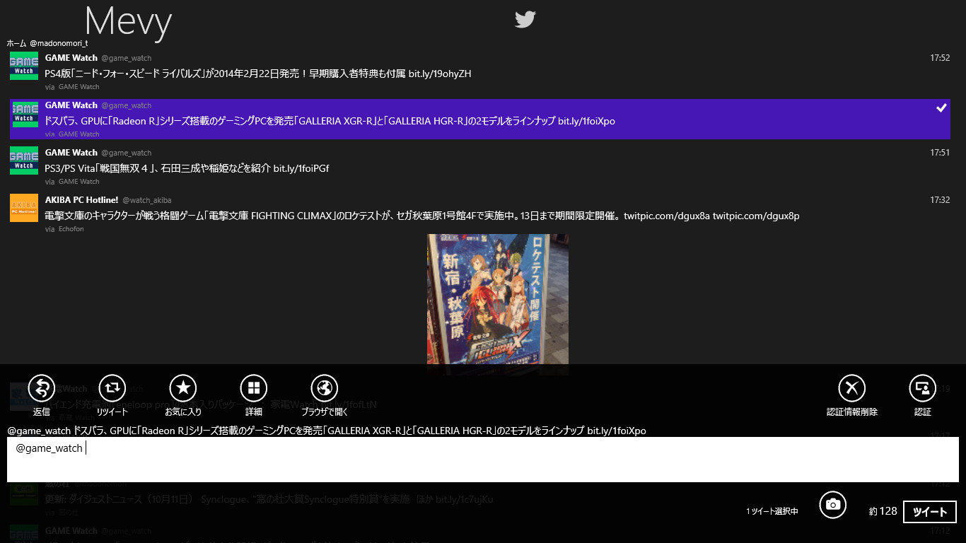Deselect the checkmark on the highlighted tweet
Viewport: 966px width, 543px height.
click(941, 108)
